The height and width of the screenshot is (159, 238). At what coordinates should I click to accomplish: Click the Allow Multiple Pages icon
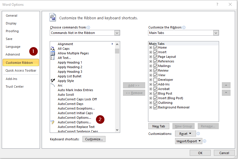pyautogui.click(x=53, y=53)
